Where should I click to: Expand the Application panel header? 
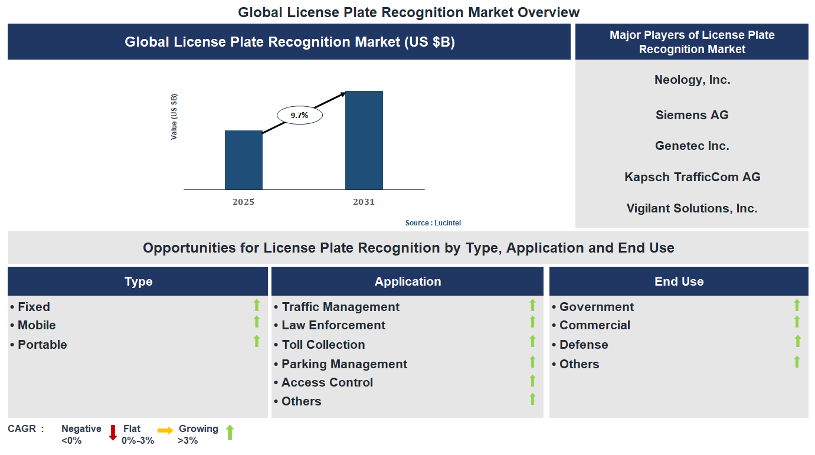click(407, 281)
